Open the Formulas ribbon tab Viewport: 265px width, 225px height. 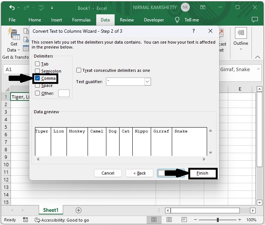(x=81, y=20)
